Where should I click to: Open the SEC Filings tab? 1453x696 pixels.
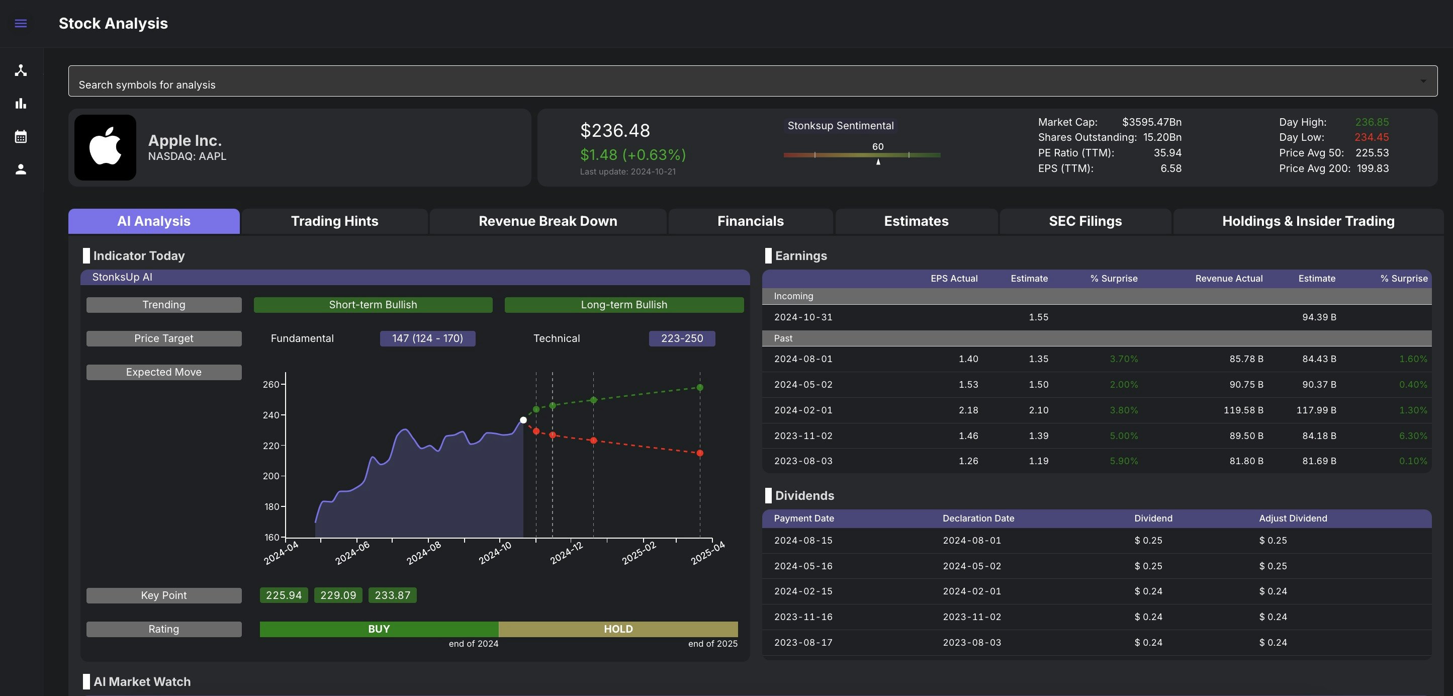point(1084,221)
